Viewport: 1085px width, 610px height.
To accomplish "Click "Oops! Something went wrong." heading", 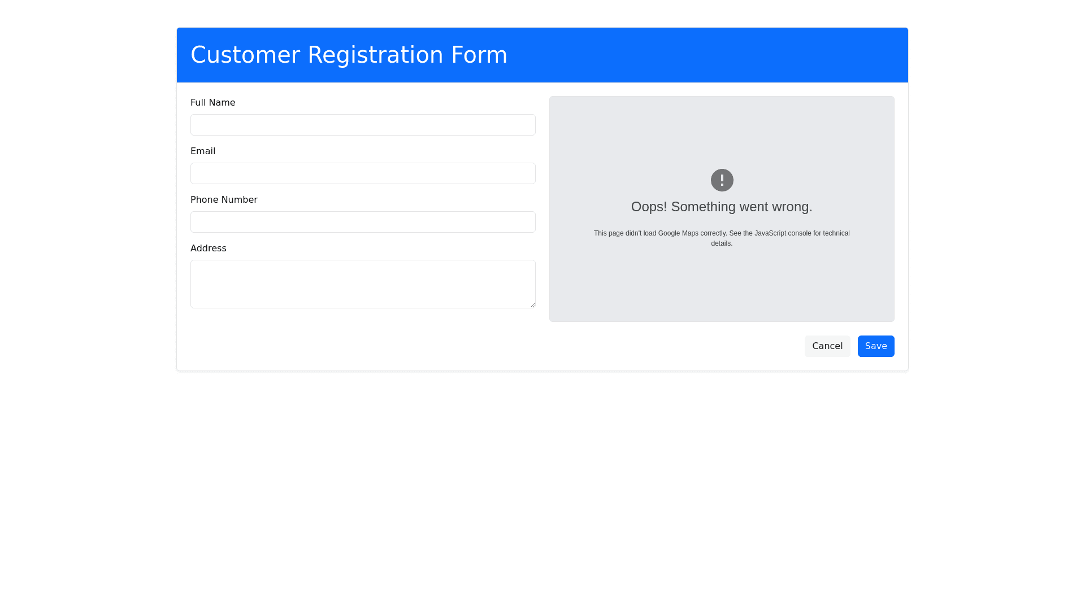I will (x=722, y=207).
